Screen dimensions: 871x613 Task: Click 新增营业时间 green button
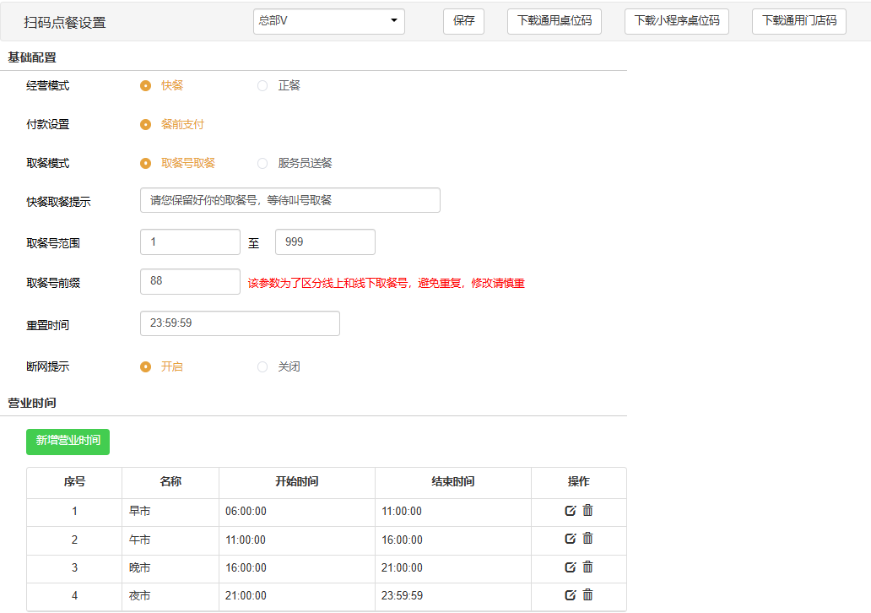click(x=68, y=442)
